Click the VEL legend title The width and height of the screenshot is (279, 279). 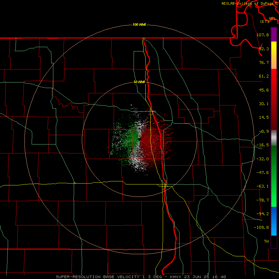(272, 19)
